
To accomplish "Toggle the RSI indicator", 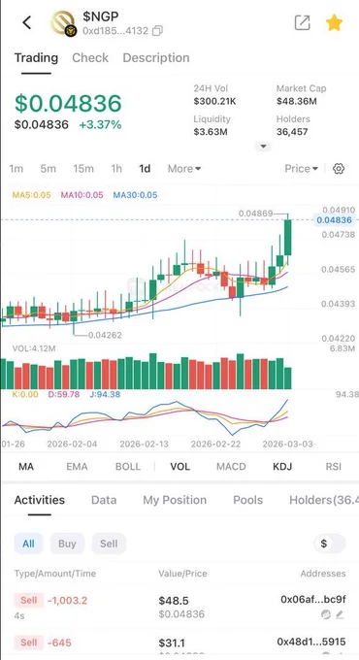I will pos(334,467).
